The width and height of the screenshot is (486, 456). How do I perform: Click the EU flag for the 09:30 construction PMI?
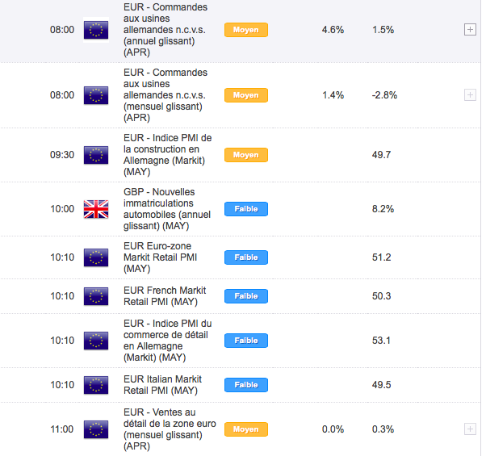pyautogui.click(x=96, y=155)
